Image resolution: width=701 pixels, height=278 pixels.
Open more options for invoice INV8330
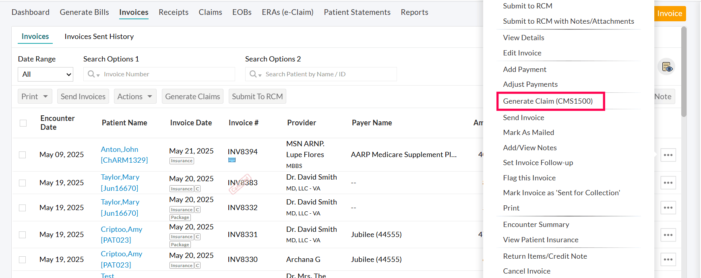pos(668,260)
